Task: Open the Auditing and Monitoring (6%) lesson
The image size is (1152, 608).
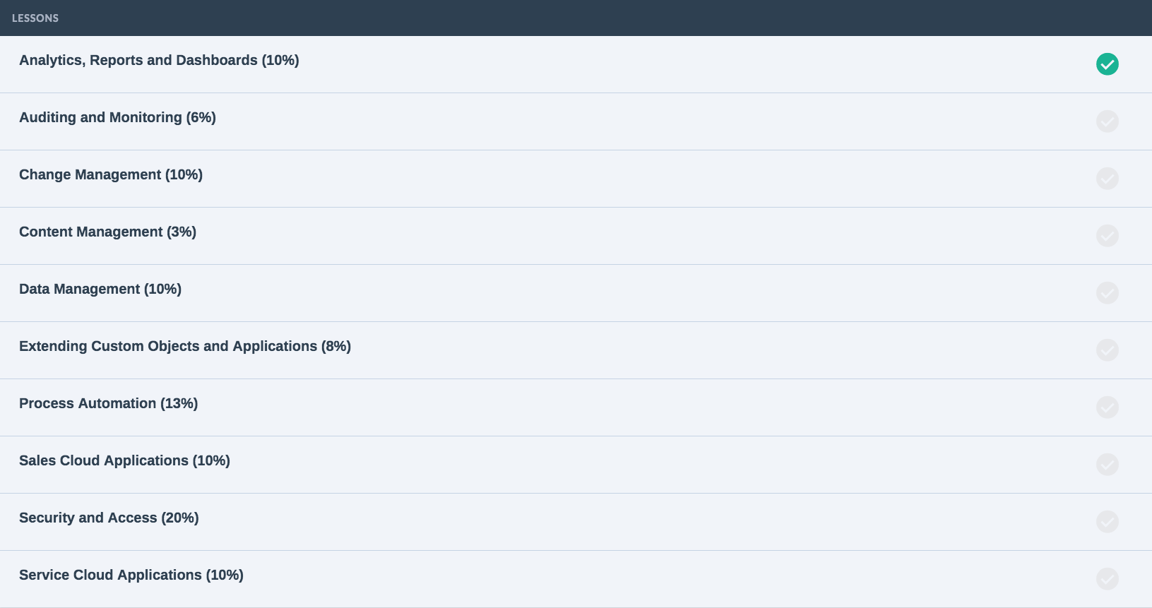Action: pos(117,118)
